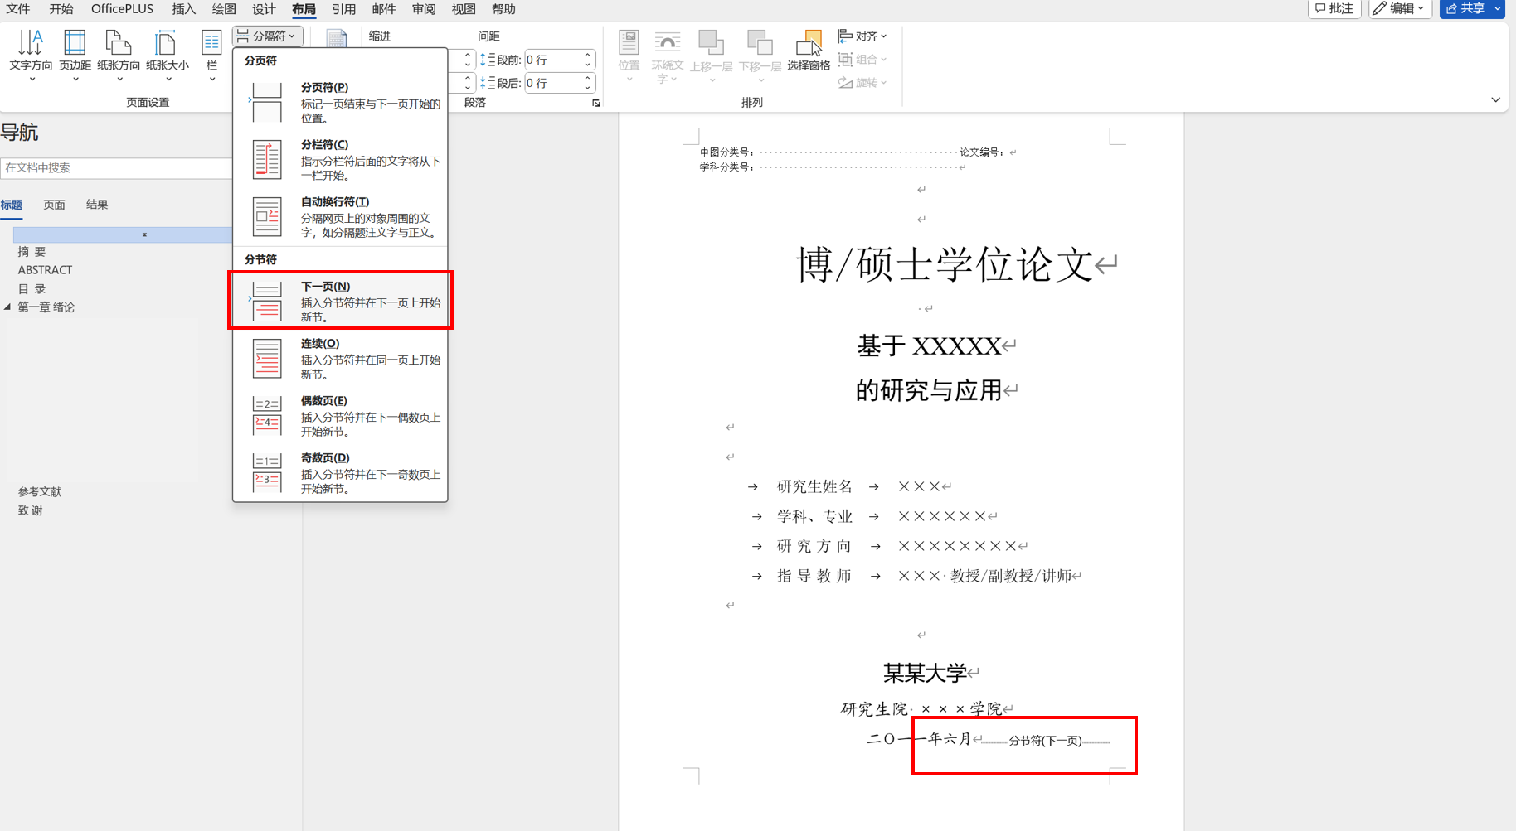Jump to the 摘 要 heading
The image size is (1516, 831).
click(32, 252)
